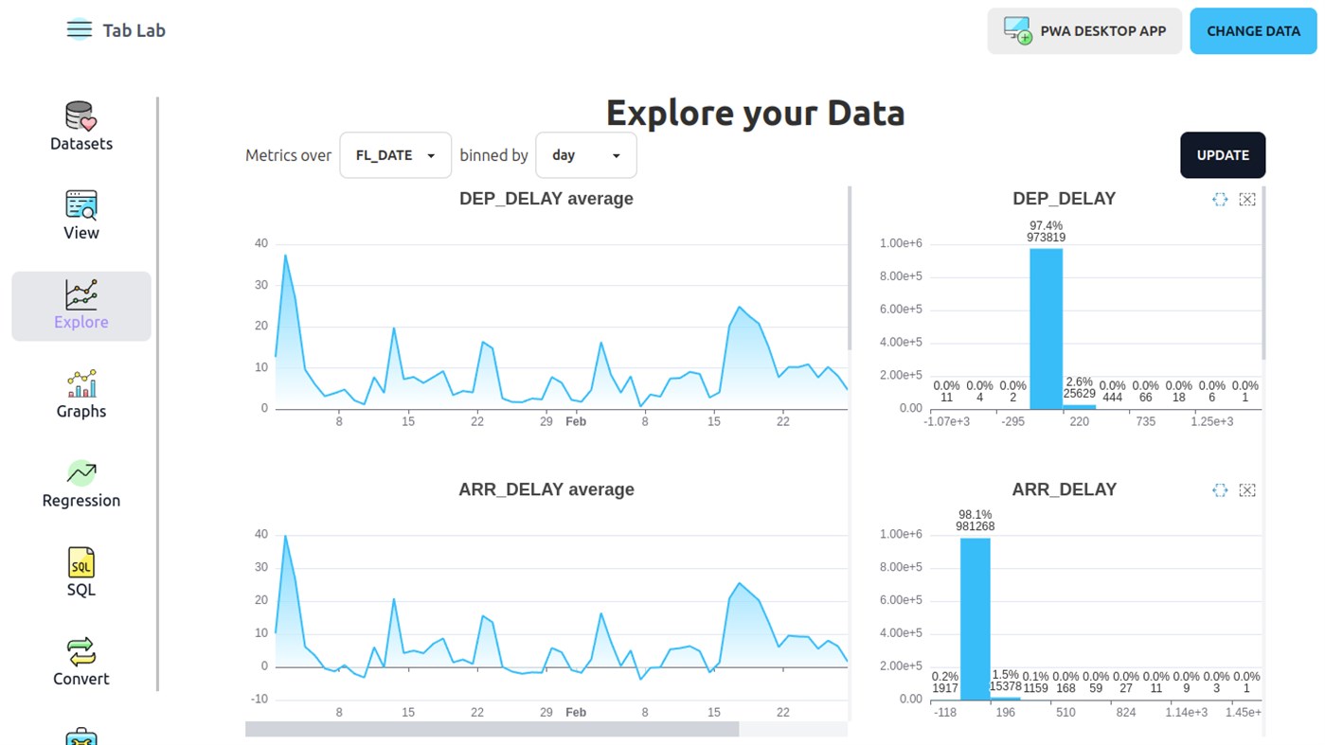Open the Convert tool
The height and width of the screenshot is (745, 1325).
coord(81,662)
